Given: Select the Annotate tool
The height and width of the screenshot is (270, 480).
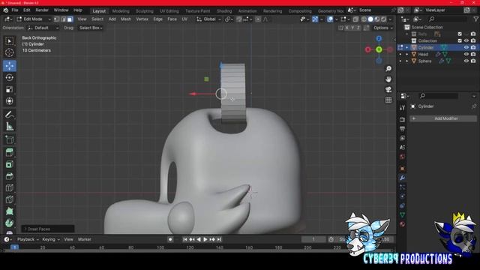Looking at the screenshot, I should click(x=10, y=115).
